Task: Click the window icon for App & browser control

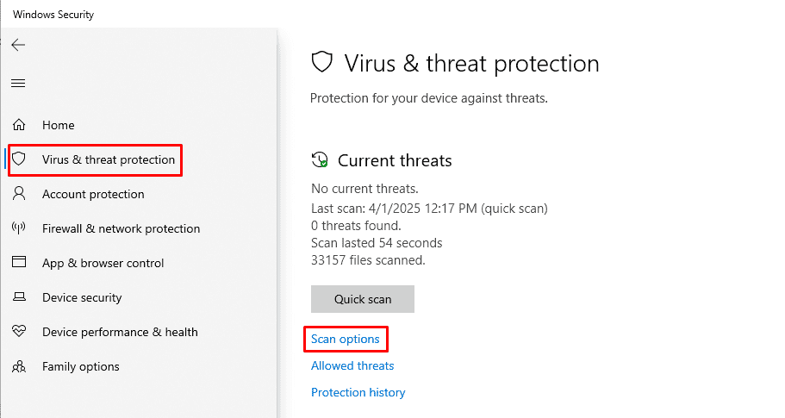Action: click(x=19, y=262)
